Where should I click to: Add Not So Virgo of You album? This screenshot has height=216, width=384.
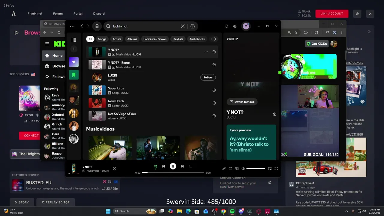(x=214, y=116)
